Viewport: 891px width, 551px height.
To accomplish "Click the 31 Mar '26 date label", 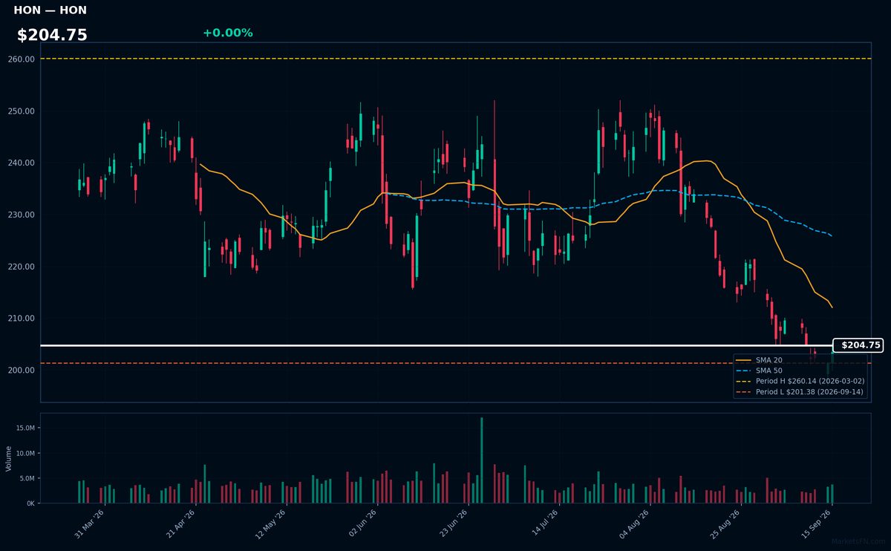I will pos(89,524).
